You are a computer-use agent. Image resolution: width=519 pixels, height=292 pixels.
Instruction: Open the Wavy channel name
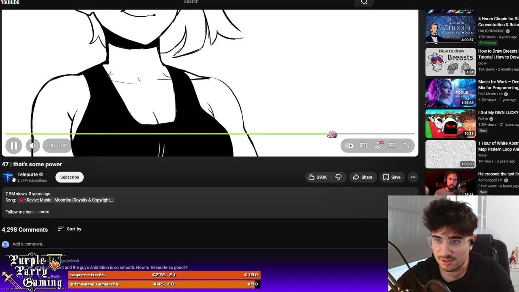[x=483, y=155]
